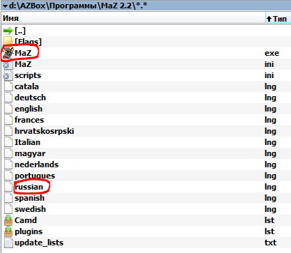291x253 pixels.
Task: Click the swedish file icon
Action: click(8, 209)
